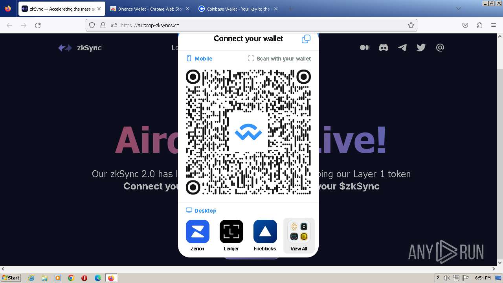The height and width of the screenshot is (283, 503).
Task: Open the site permissions icon in the address bar
Action: pos(114,25)
